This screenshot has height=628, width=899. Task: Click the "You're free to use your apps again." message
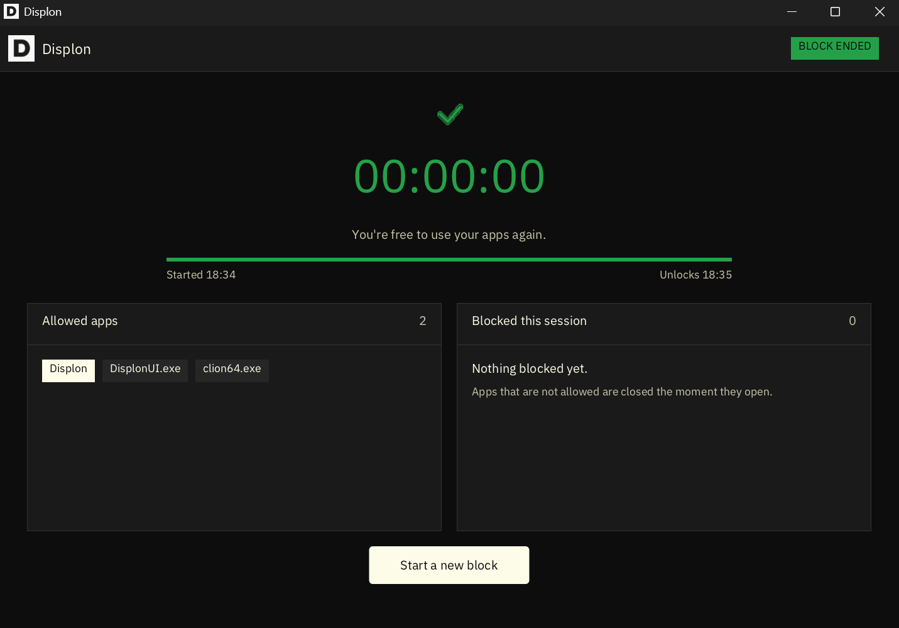449,235
